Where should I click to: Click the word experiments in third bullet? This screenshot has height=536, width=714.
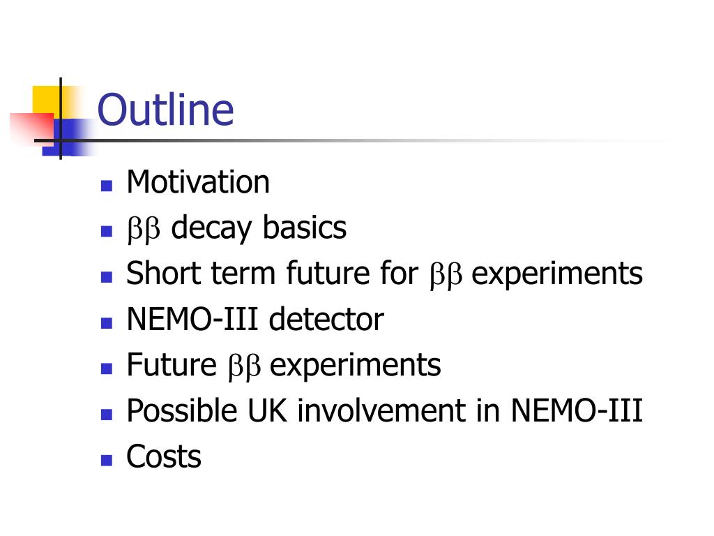557,274
